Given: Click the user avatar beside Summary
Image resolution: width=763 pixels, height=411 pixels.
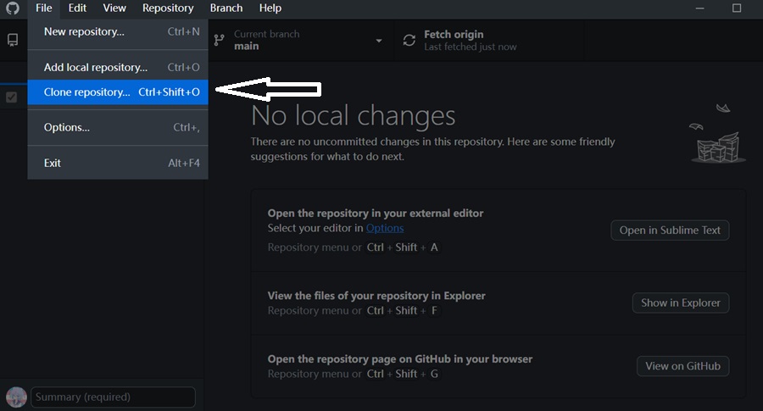Looking at the screenshot, I should [16, 397].
